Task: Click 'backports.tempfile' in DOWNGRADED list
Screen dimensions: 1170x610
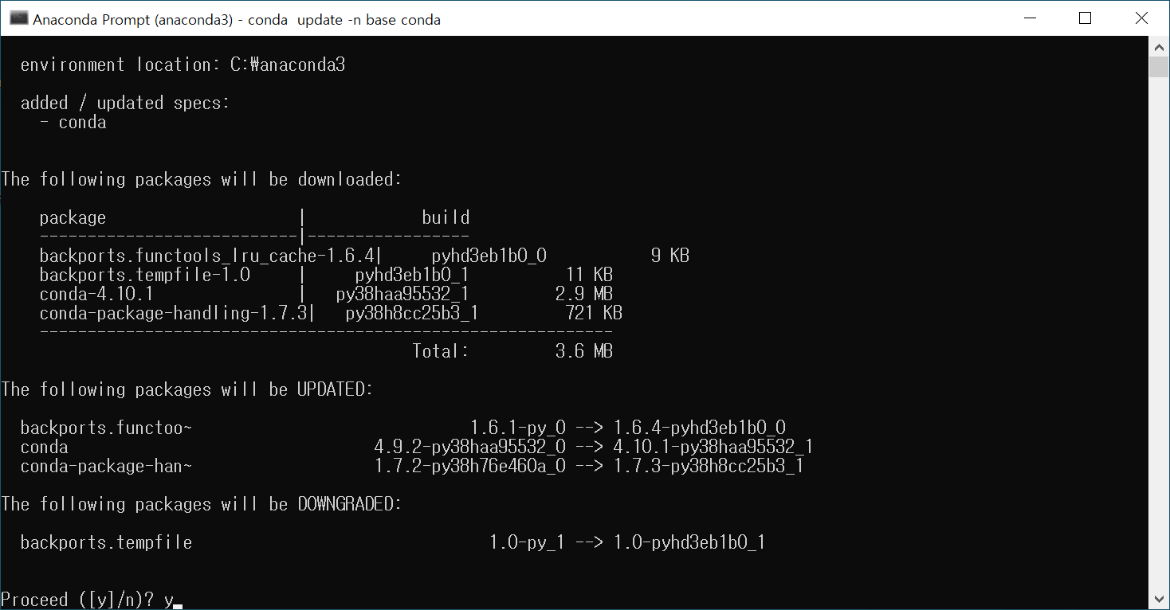Action: click(106, 542)
